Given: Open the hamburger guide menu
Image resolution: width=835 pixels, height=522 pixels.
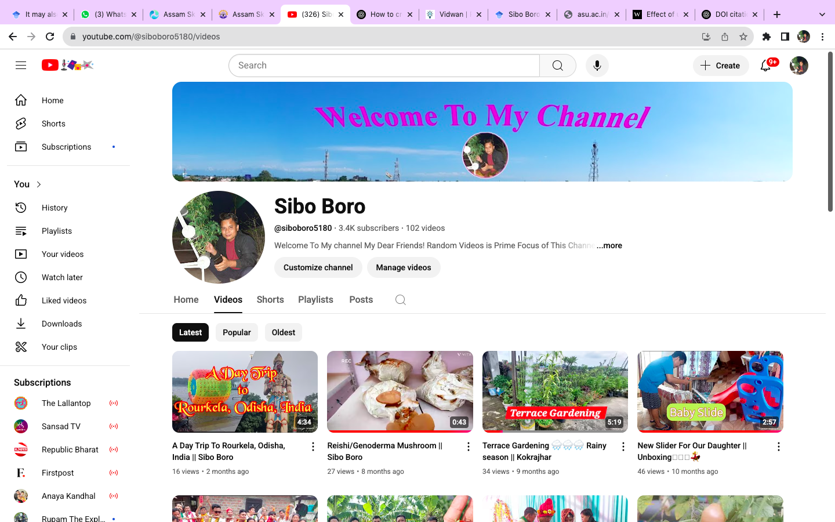Looking at the screenshot, I should pos(21,66).
